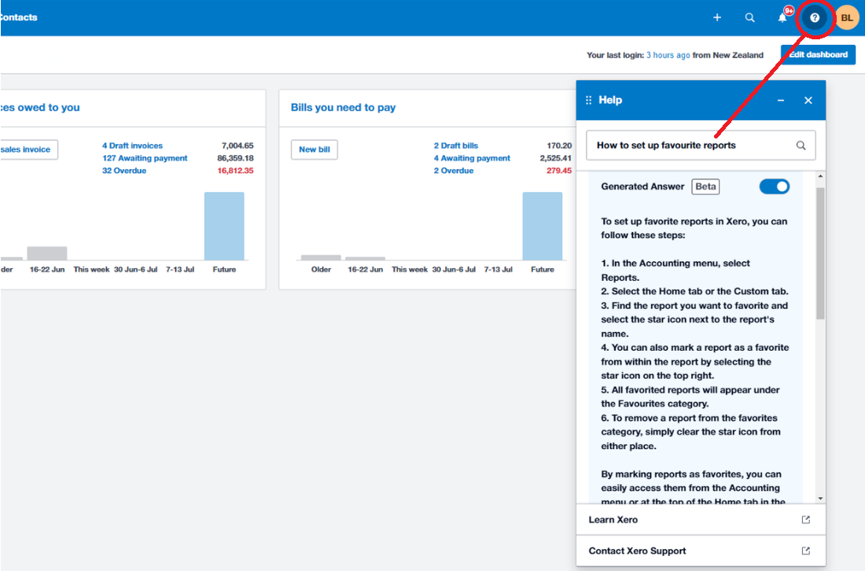
Task: Toggle the Generated Answer switch off
Action: click(775, 186)
